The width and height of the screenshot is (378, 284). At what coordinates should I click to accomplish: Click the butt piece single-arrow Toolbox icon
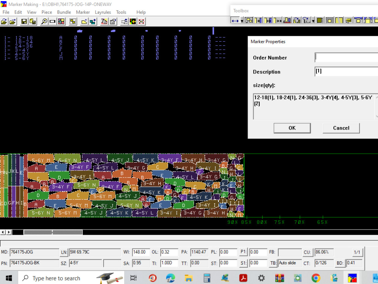258,20
